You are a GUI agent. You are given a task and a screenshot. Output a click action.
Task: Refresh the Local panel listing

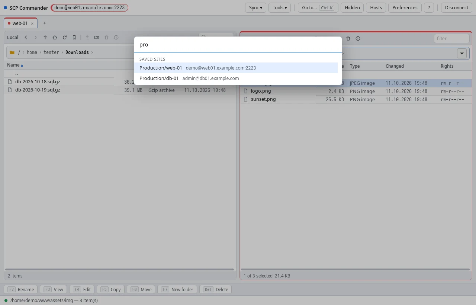point(64,38)
